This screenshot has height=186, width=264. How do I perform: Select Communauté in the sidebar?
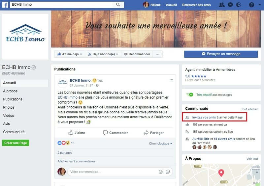click(14, 132)
